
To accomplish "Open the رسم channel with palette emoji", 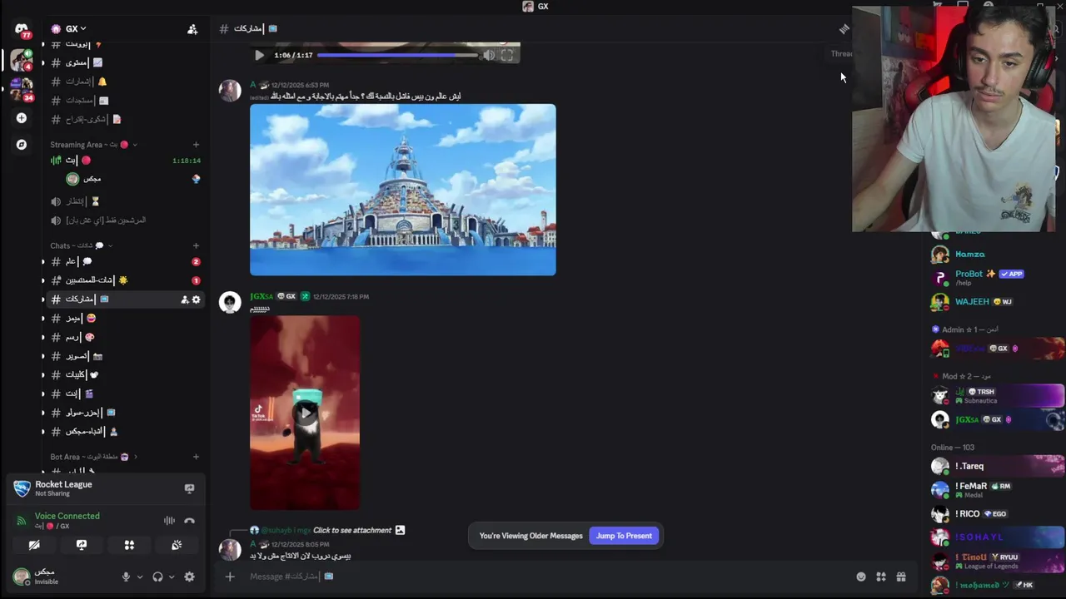I will pyautogui.click(x=124, y=337).
